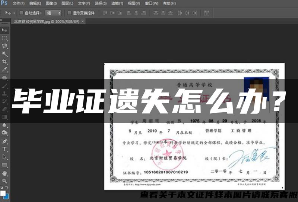Click the Distribute Bottom Edges icon
Screen dimensions: 298x202
pyautogui.click(x=171, y=13)
